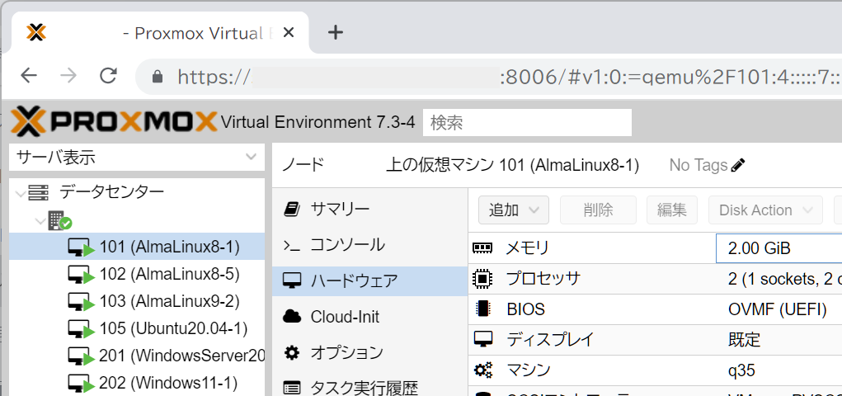The height and width of the screenshot is (396, 842).
Task: Collapse the データセンター tree node
Action: click(21, 192)
